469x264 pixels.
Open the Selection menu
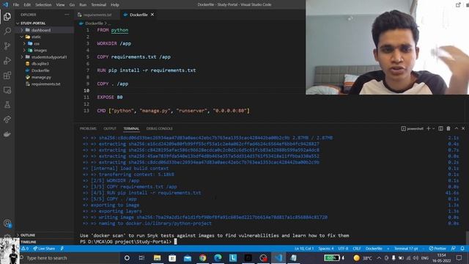pyautogui.click(x=43, y=4)
